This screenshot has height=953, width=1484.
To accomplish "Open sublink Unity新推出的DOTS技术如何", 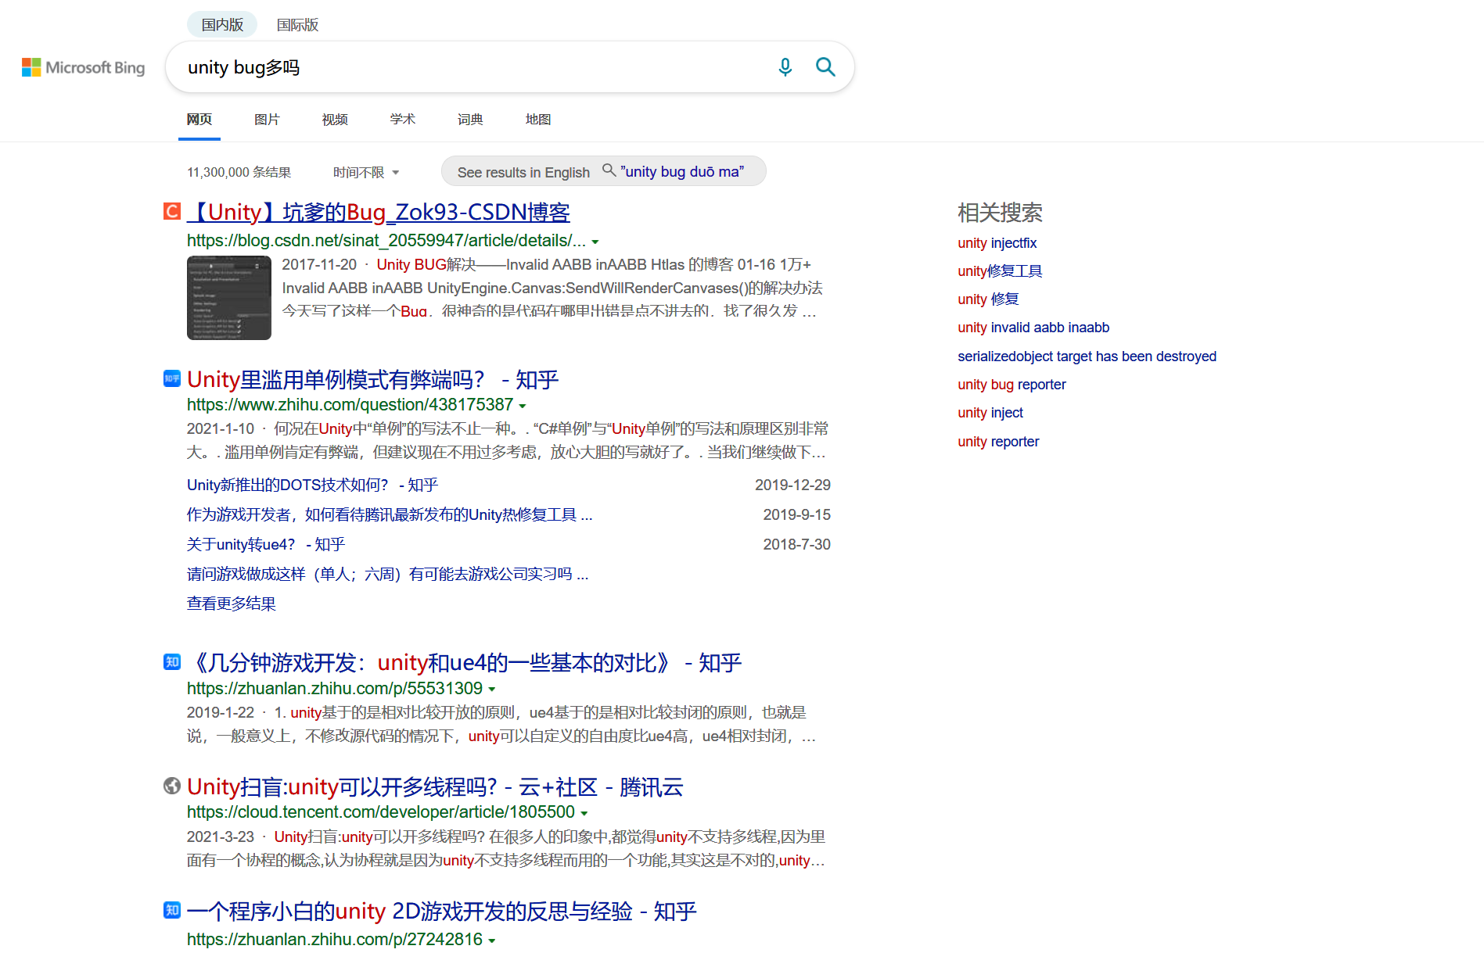I will [312, 485].
